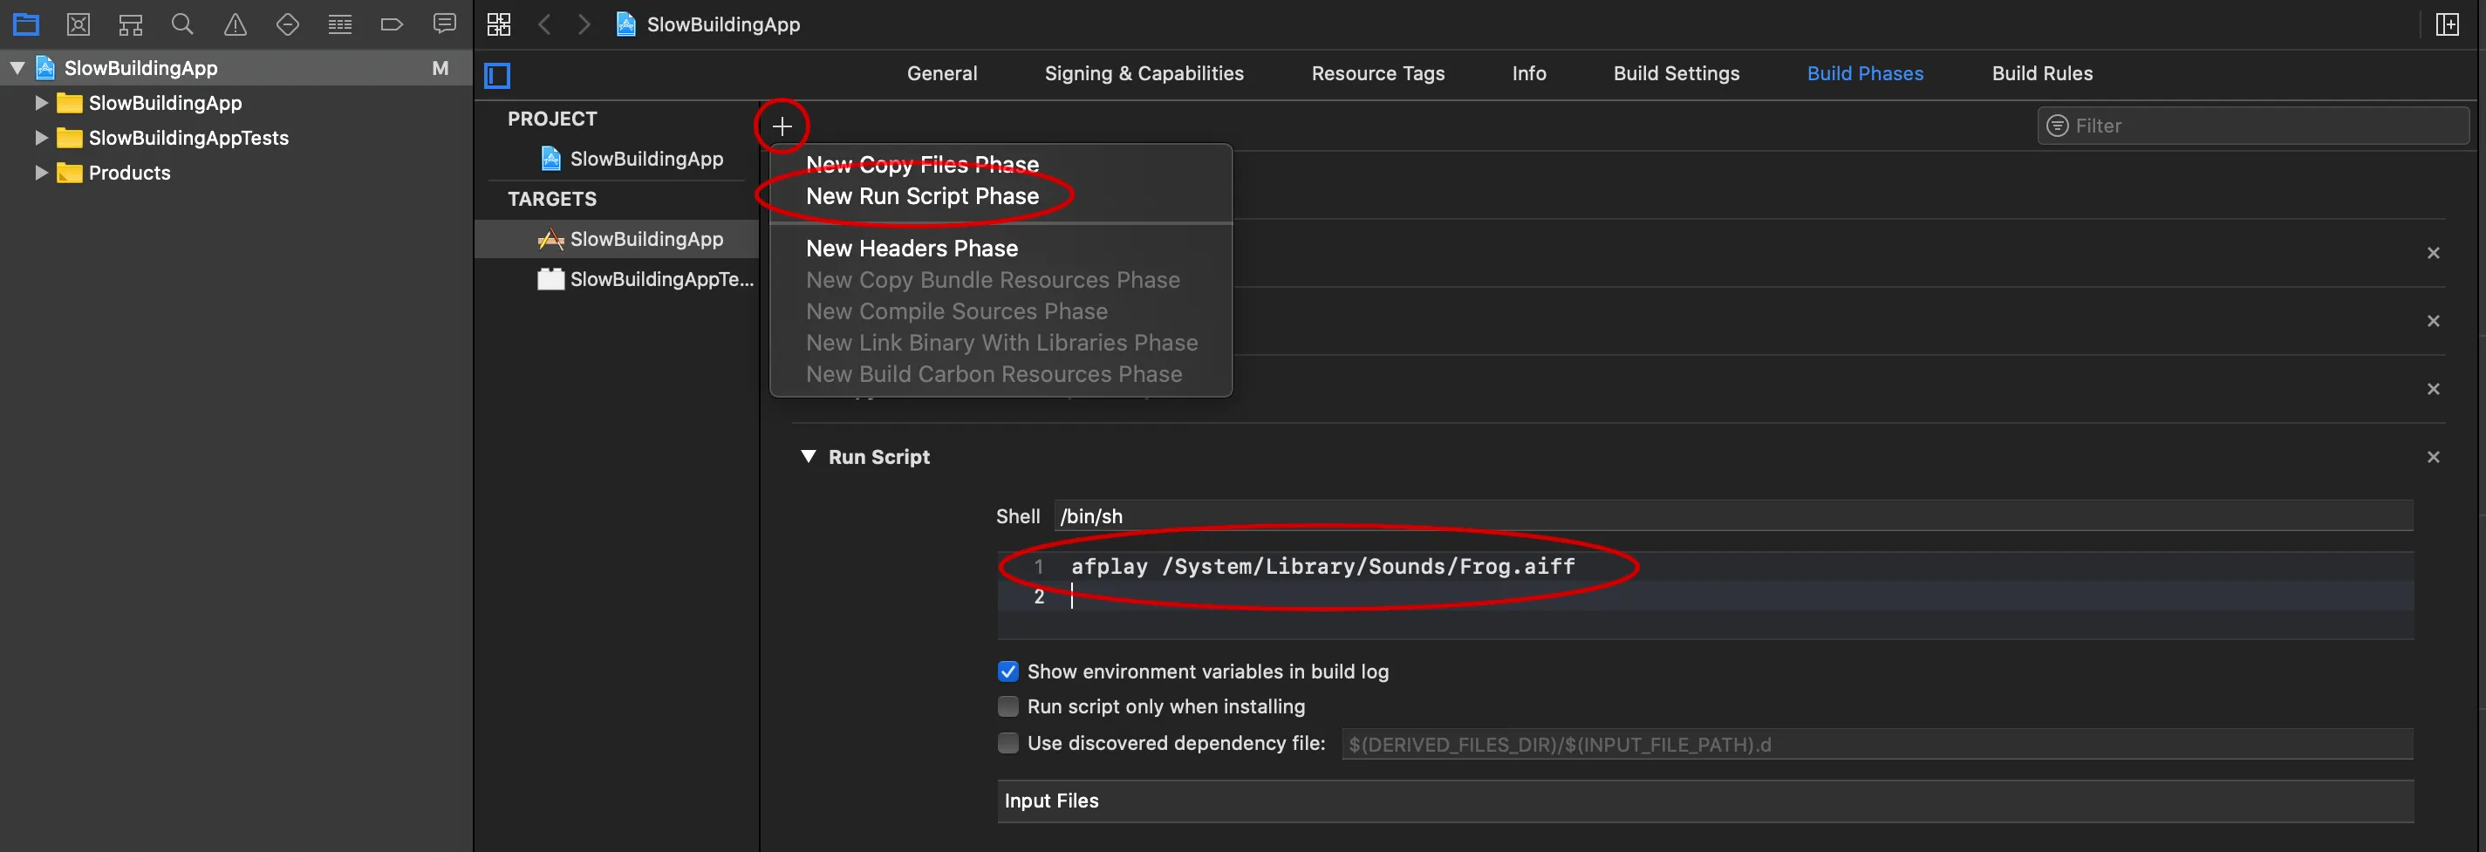Screen dimensions: 2486x852
Task: Click the filter icon in the Filter field
Action: click(x=2058, y=126)
